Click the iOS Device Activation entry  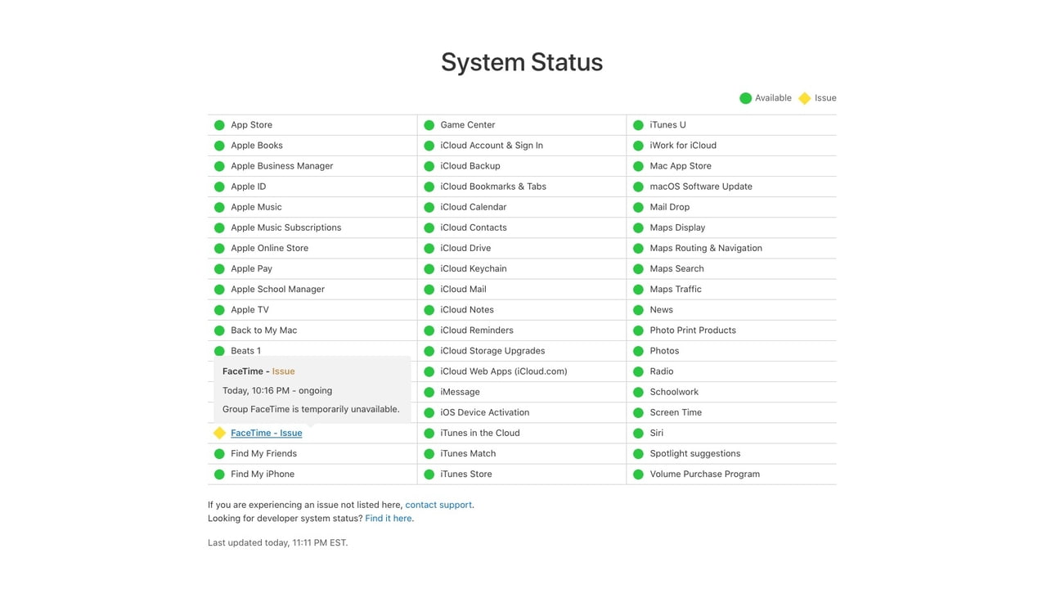pyautogui.click(x=484, y=412)
